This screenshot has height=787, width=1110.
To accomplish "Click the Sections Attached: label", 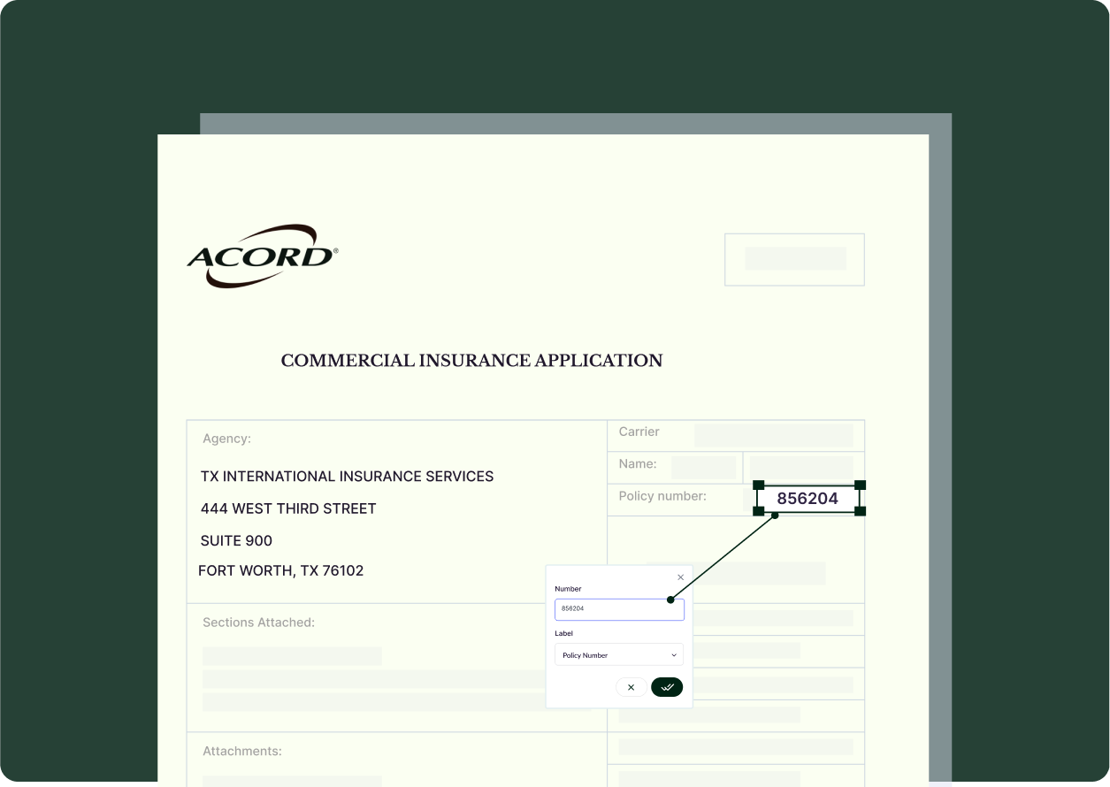I will point(258,623).
